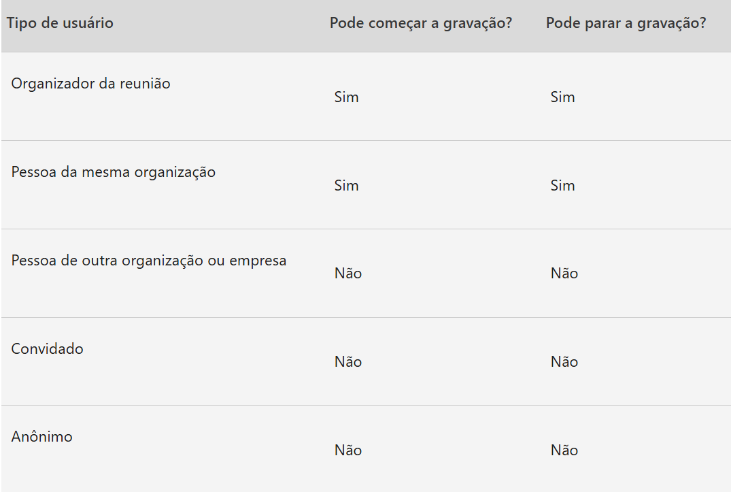
Task: Click 'Sim' under parar for Organizador
Action: point(563,97)
